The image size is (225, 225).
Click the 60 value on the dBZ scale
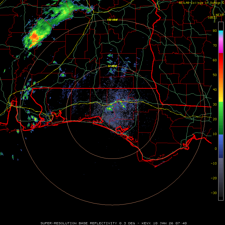pos(215,60)
